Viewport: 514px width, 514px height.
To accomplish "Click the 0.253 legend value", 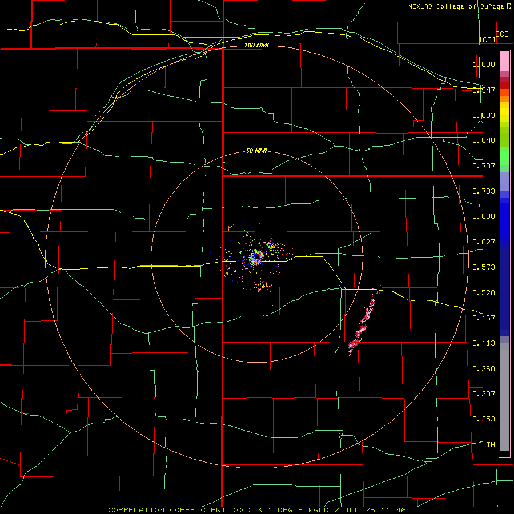I will tap(484, 419).
